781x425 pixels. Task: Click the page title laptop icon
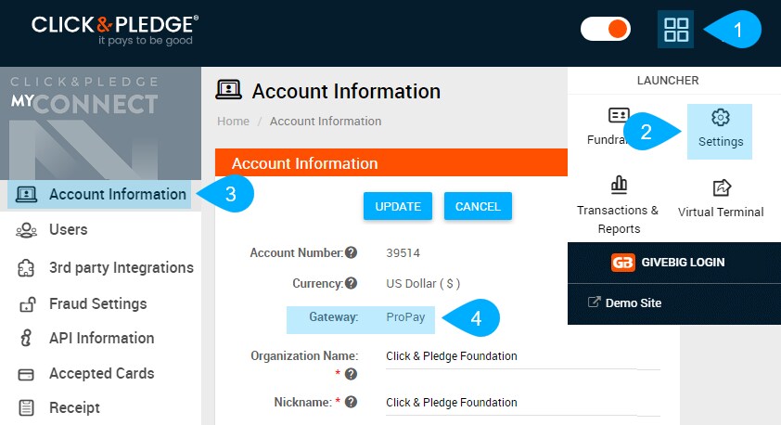(x=228, y=90)
